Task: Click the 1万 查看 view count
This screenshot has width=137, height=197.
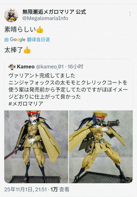Action: [60, 189]
